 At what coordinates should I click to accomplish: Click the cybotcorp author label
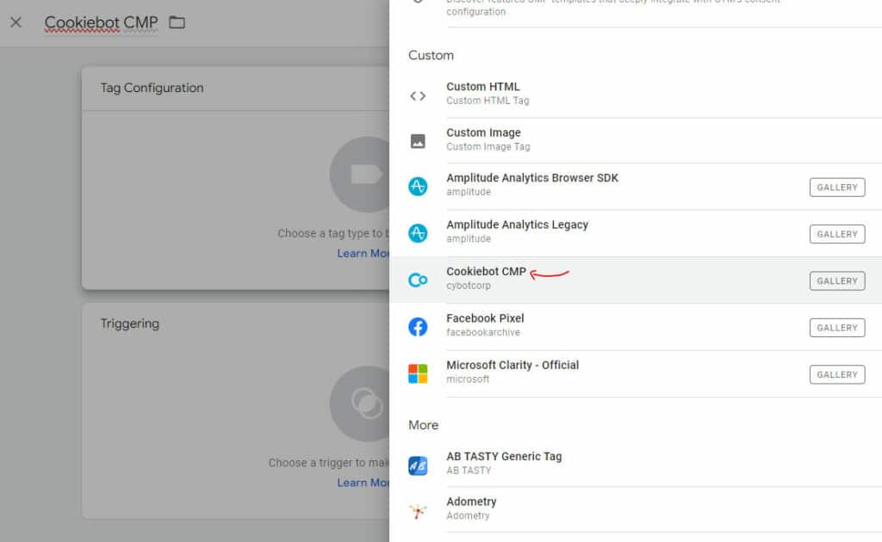469,286
